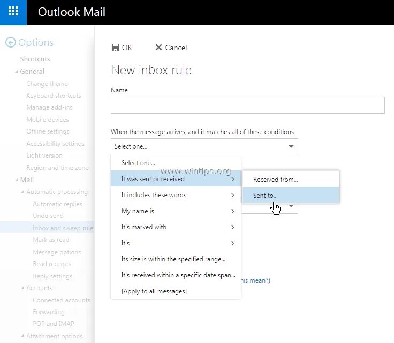
Task: Collapse the Attachment options triangle
Action: [23, 336]
